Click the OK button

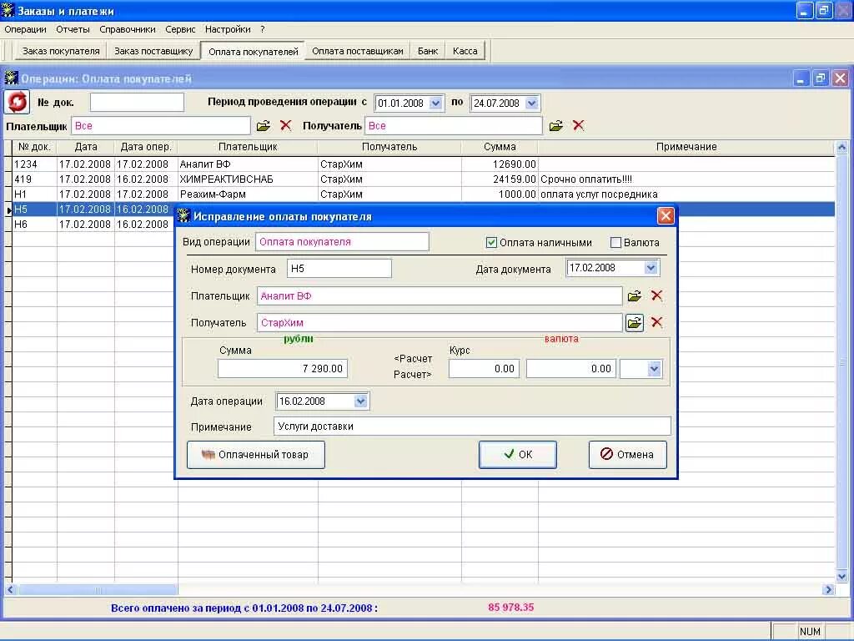point(517,455)
